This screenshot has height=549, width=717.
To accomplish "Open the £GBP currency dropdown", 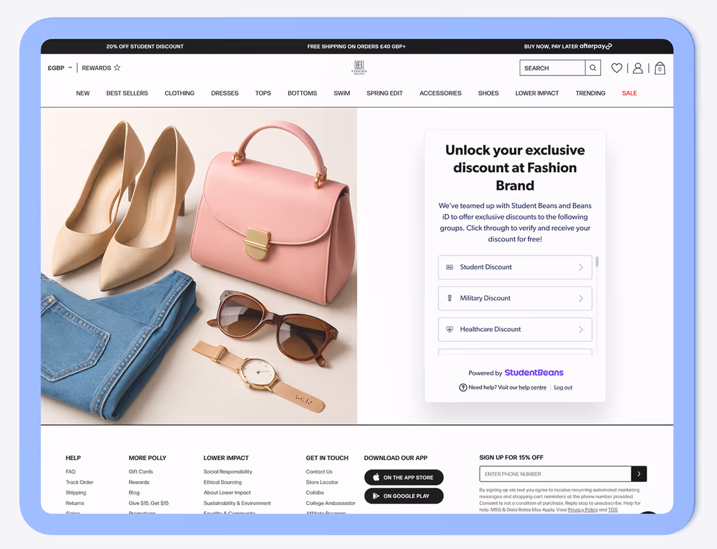I will (61, 68).
